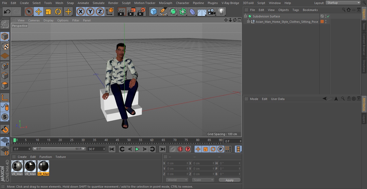
Task: Click frame 45 on the timeline
Action: (117, 140)
